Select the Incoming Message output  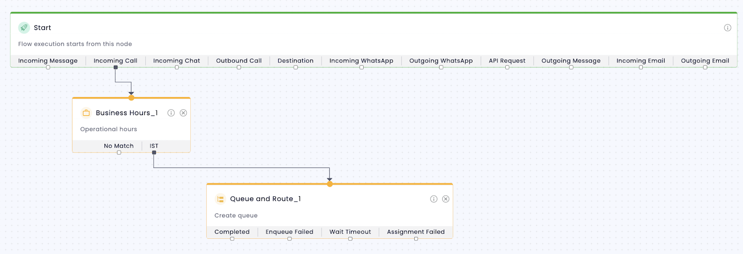(48, 61)
